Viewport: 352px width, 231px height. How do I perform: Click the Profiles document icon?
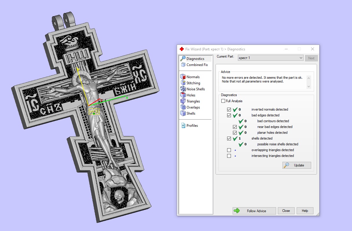click(x=183, y=126)
